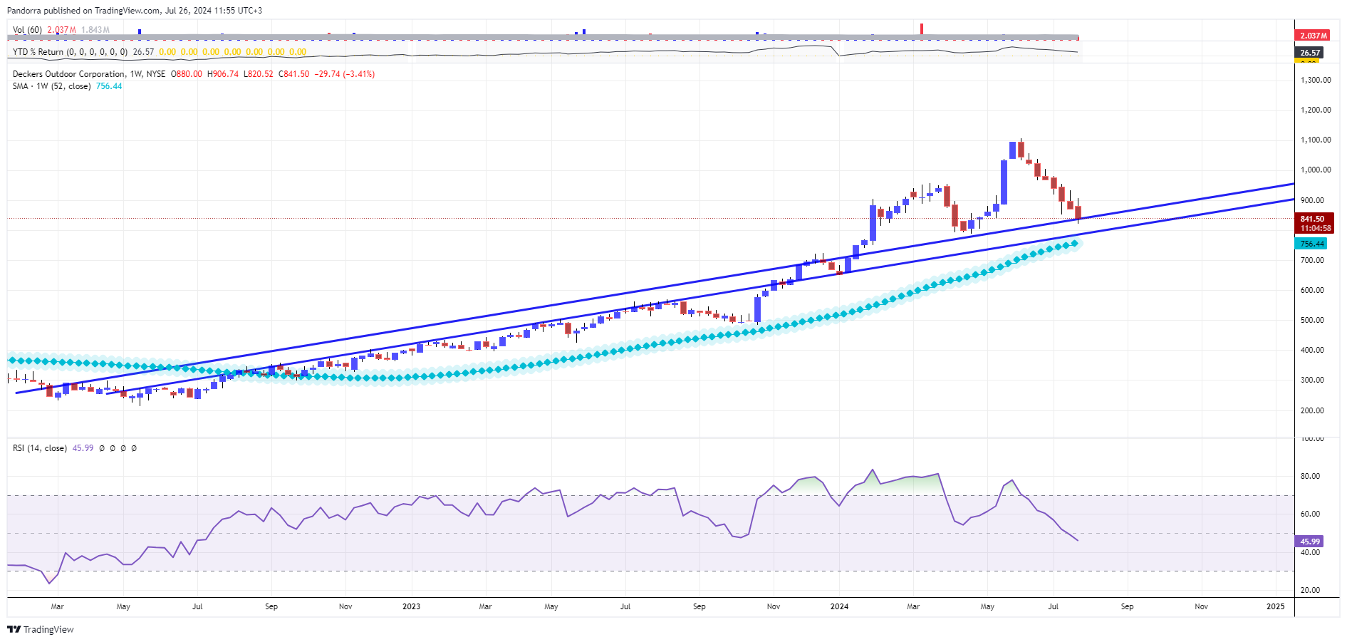Click the teal 756.44 SMA axis tag
The image size is (1347, 642).
tap(1311, 244)
